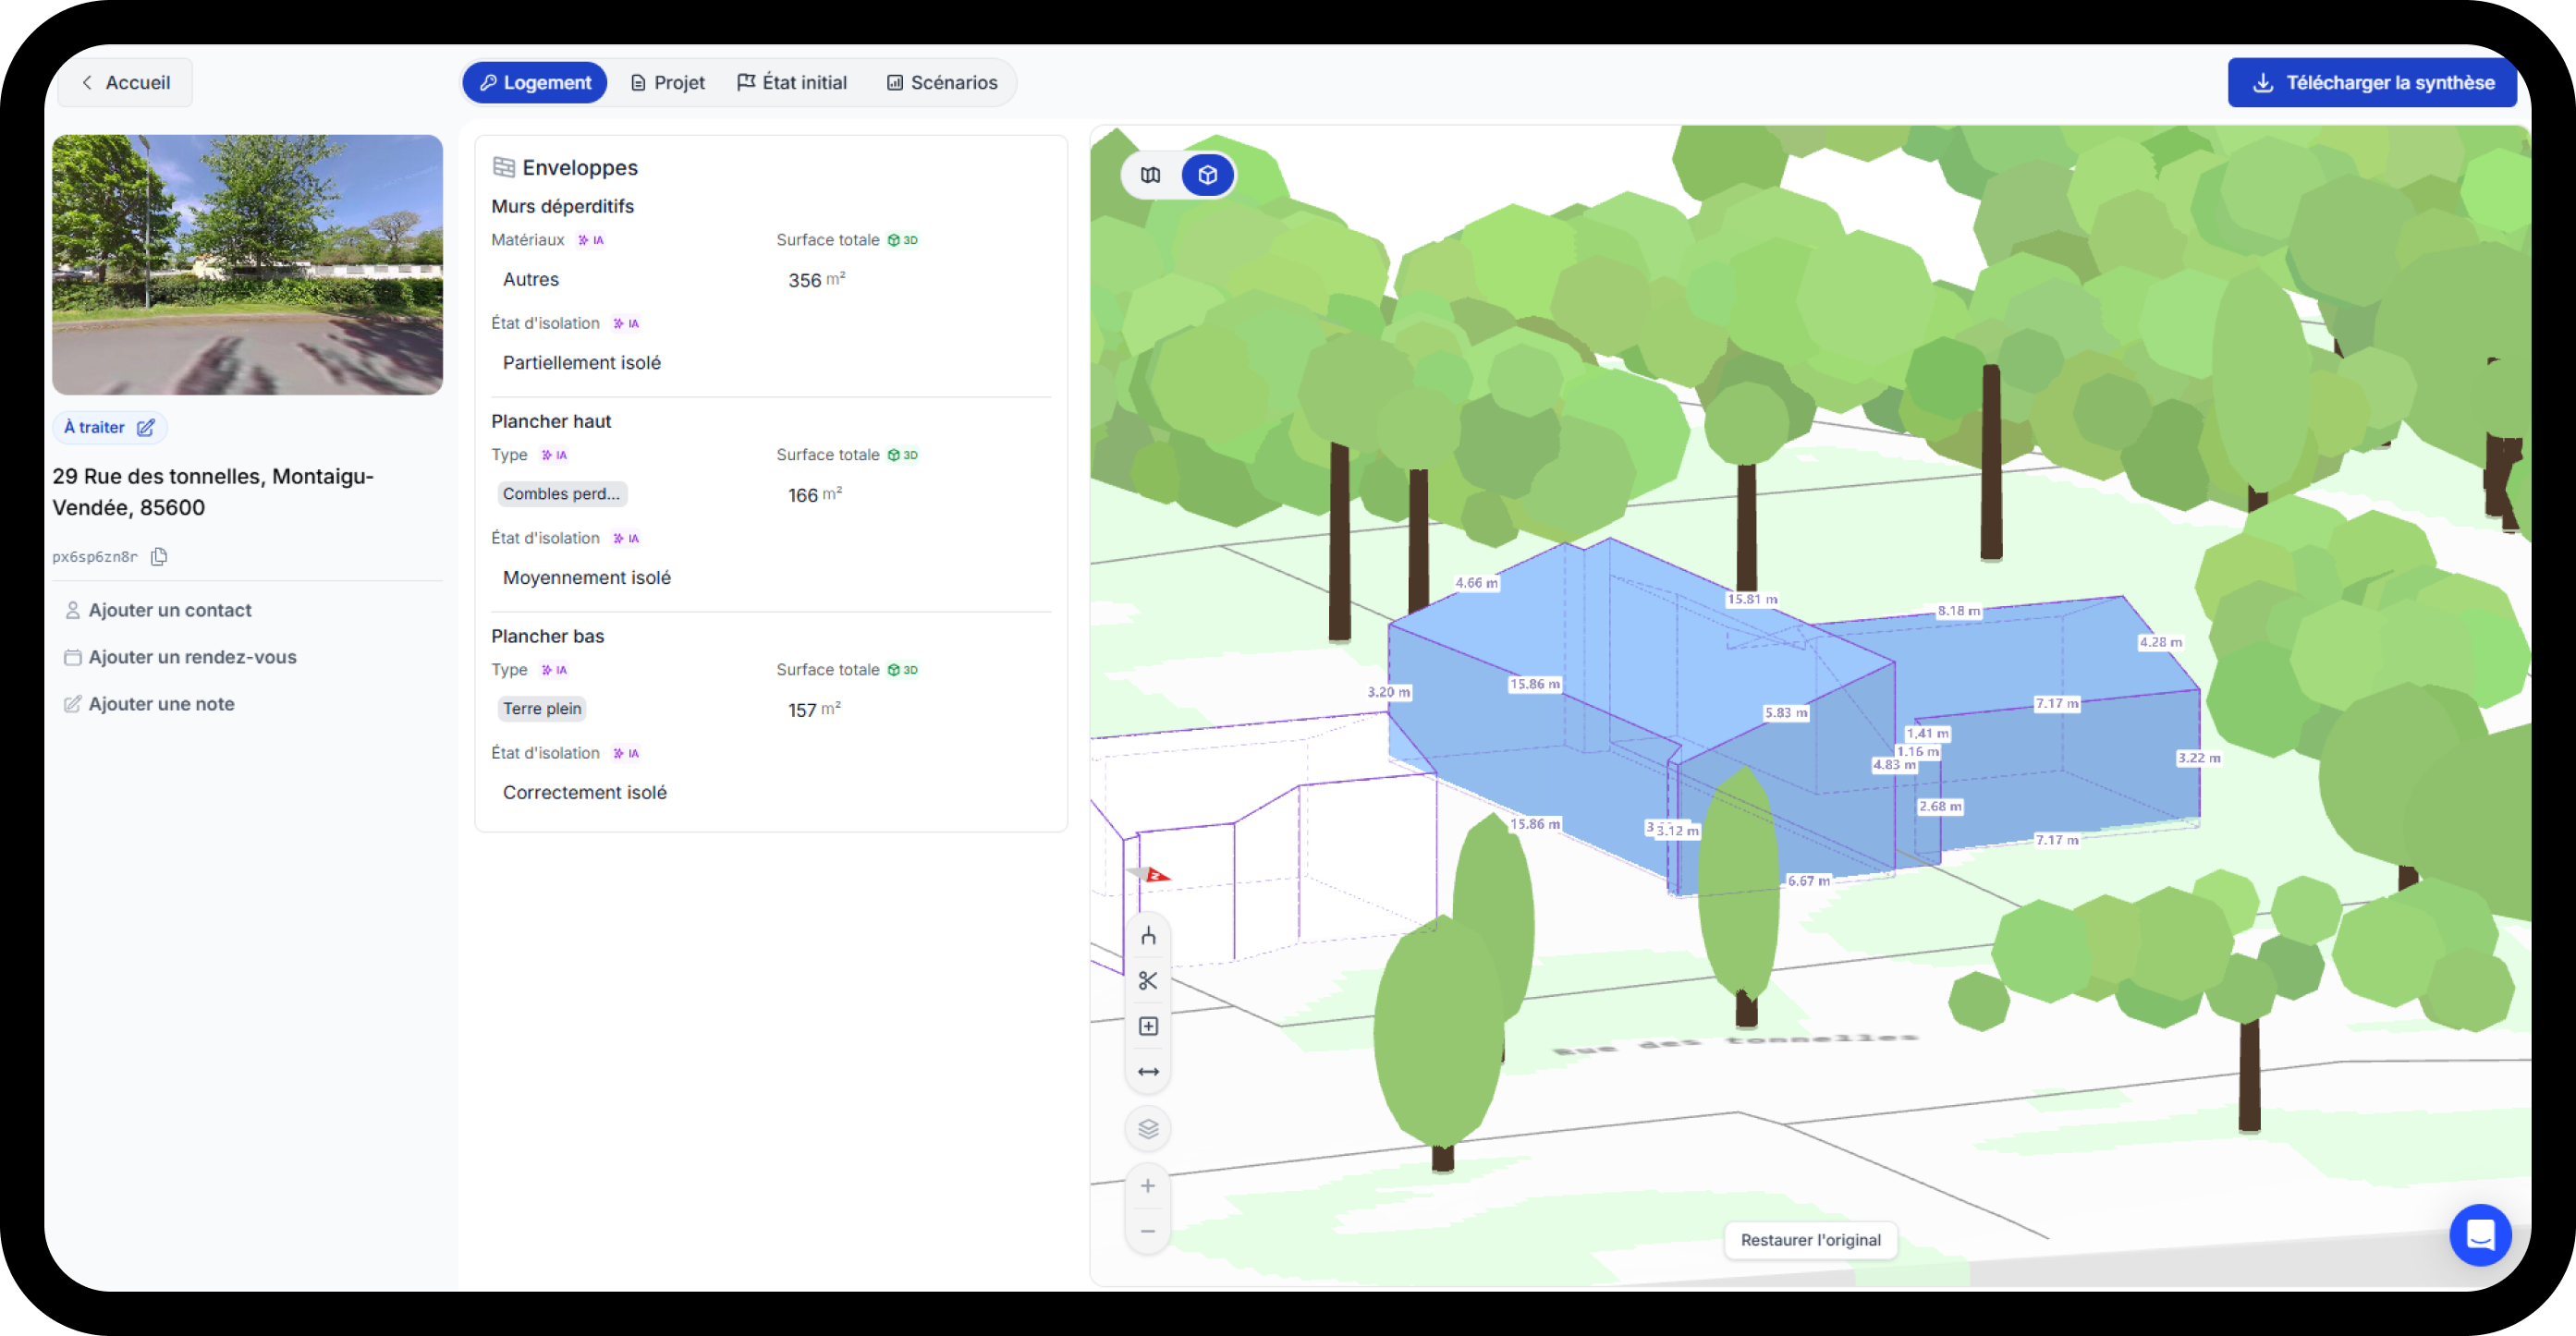Viewport: 2576px width, 1336px height.
Task: Switch to the 2D map view
Action: (1150, 175)
